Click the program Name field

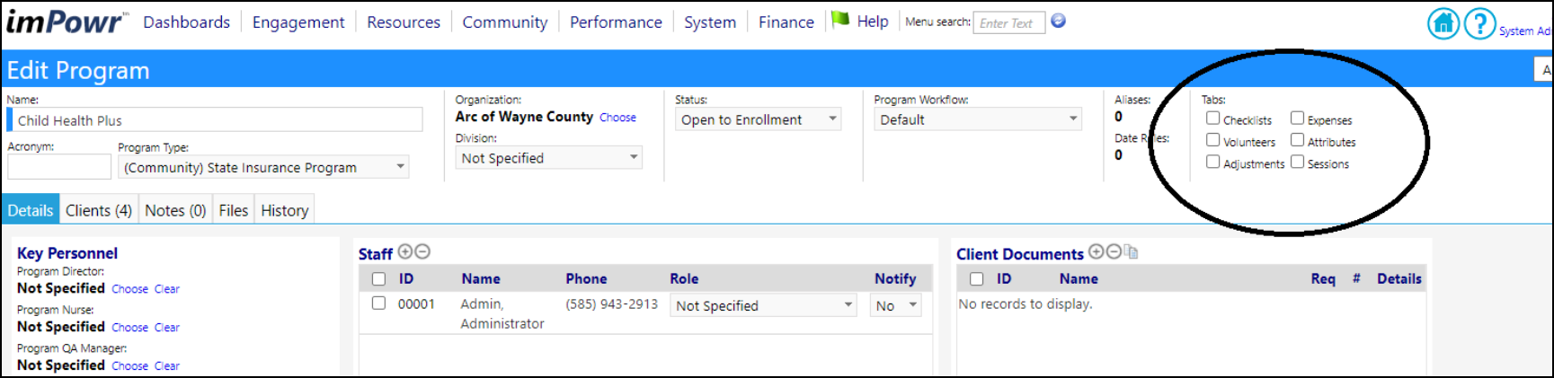[216, 120]
